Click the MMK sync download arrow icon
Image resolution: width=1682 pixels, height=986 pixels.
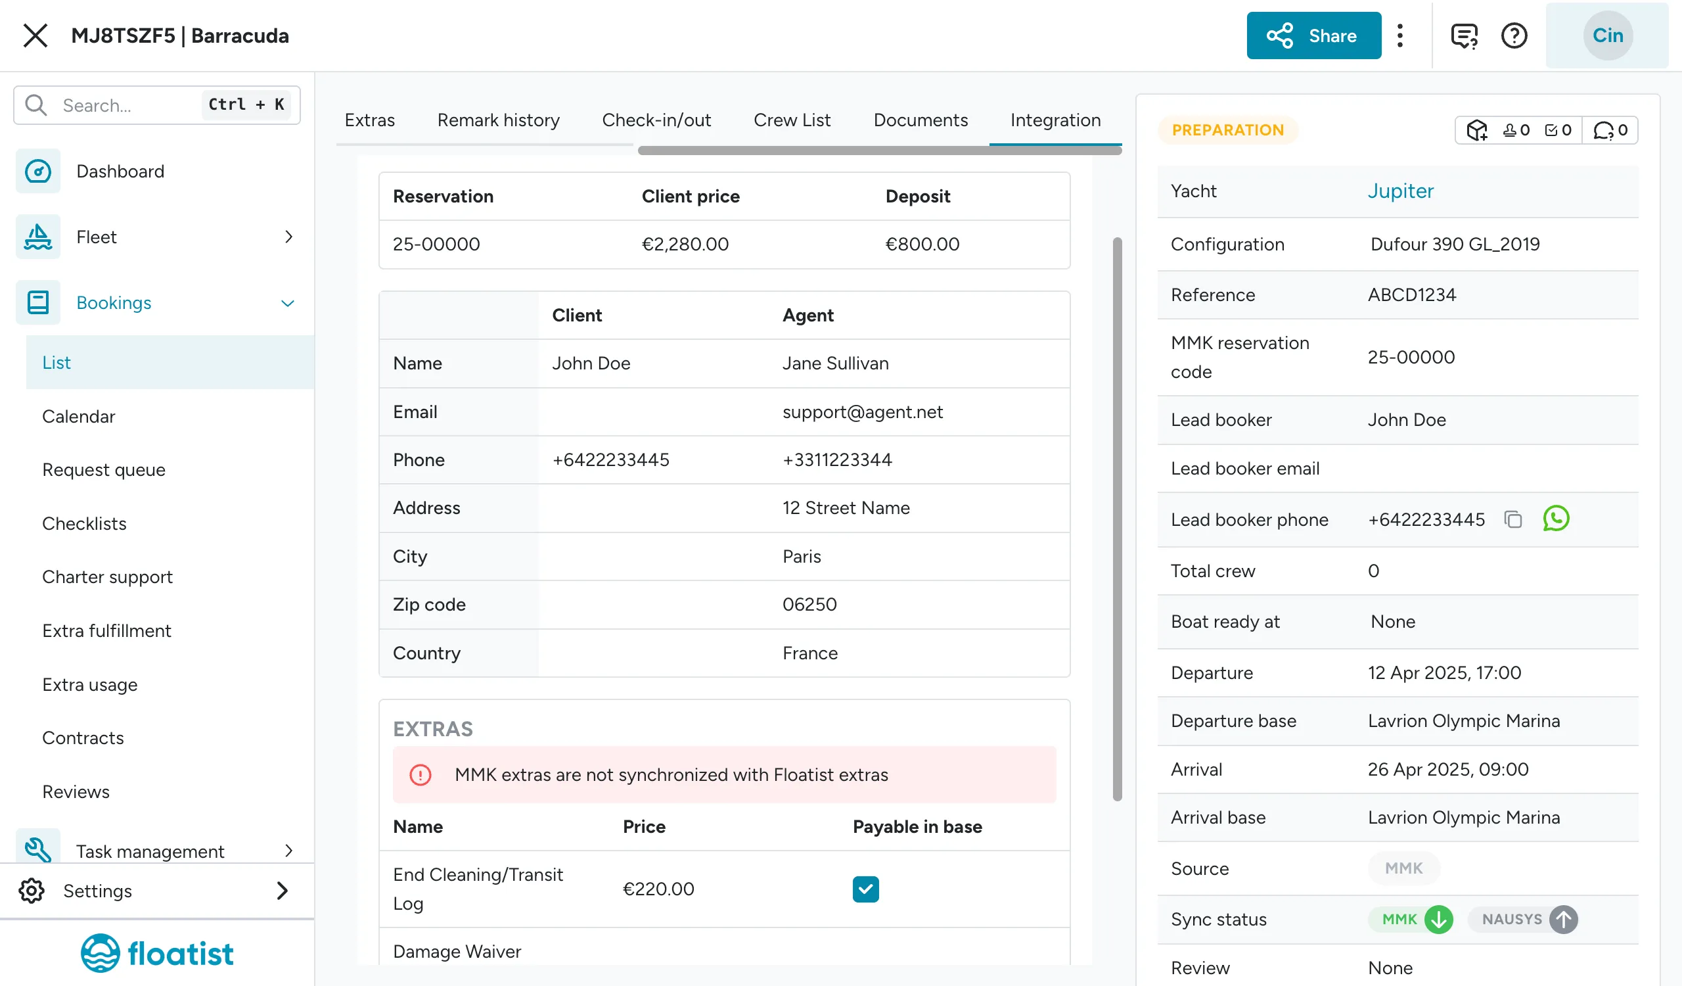tap(1438, 919)
